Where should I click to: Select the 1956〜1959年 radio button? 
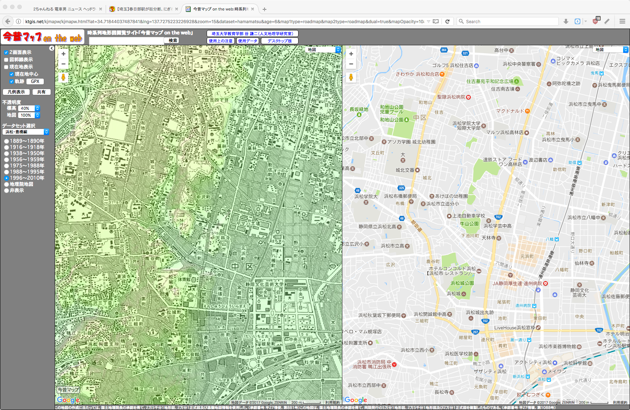point(7,160)
